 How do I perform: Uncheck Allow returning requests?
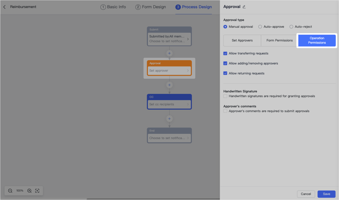225,73
